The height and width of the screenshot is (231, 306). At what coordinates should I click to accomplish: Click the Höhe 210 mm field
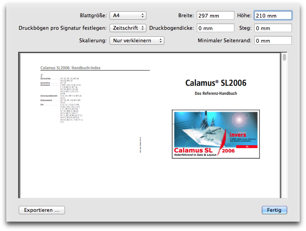(x=273, y=15)
